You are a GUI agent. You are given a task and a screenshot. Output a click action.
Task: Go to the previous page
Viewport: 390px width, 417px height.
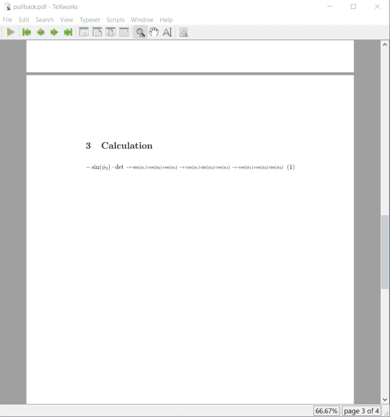40,32
